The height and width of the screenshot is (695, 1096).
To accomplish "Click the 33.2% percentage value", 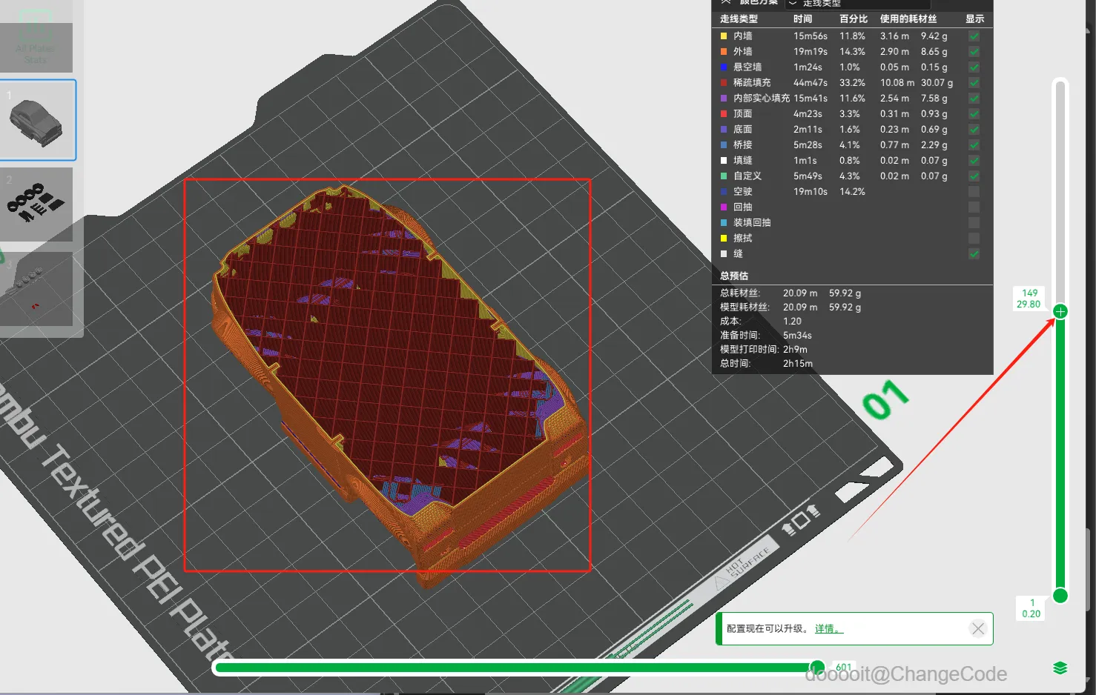I will coord(852,82).
